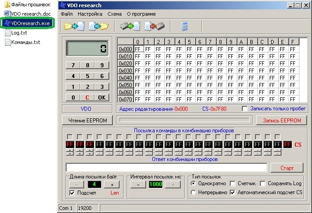Open the Схема menu
This screenshot has width=312, height=213.
(114, 14)
